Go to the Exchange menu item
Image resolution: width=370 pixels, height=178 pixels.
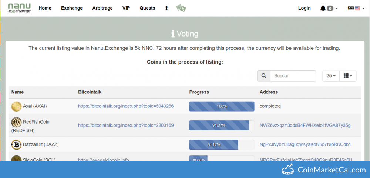[x=72, y=8]
